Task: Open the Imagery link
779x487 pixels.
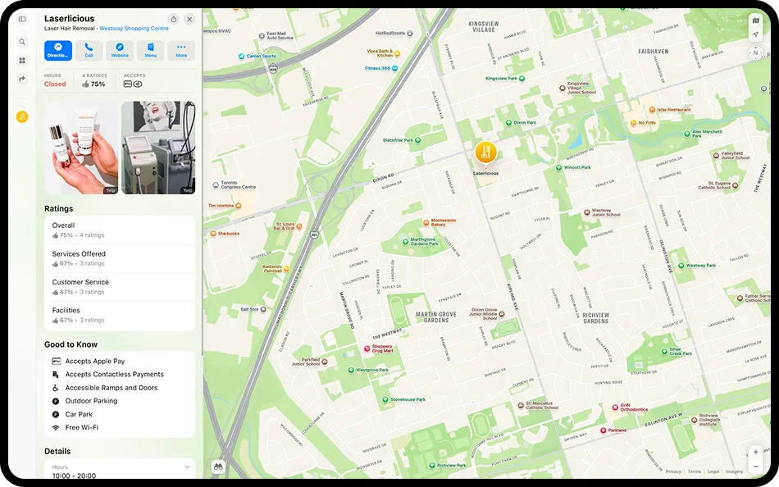Action: click(x=734, y=471)
